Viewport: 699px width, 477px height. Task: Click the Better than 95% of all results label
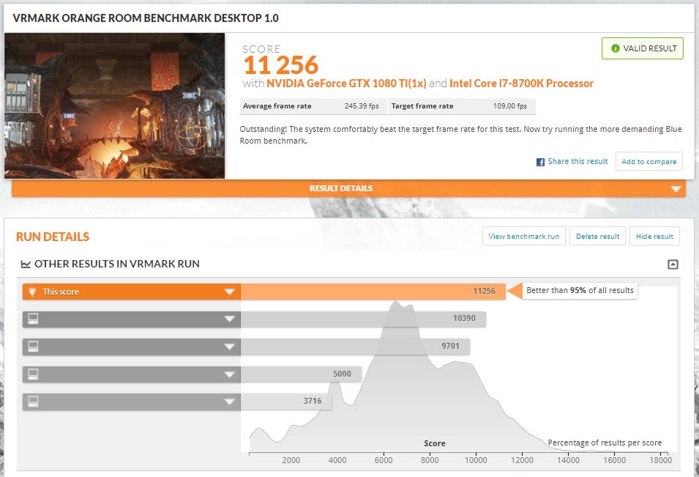tap(580, 290)
